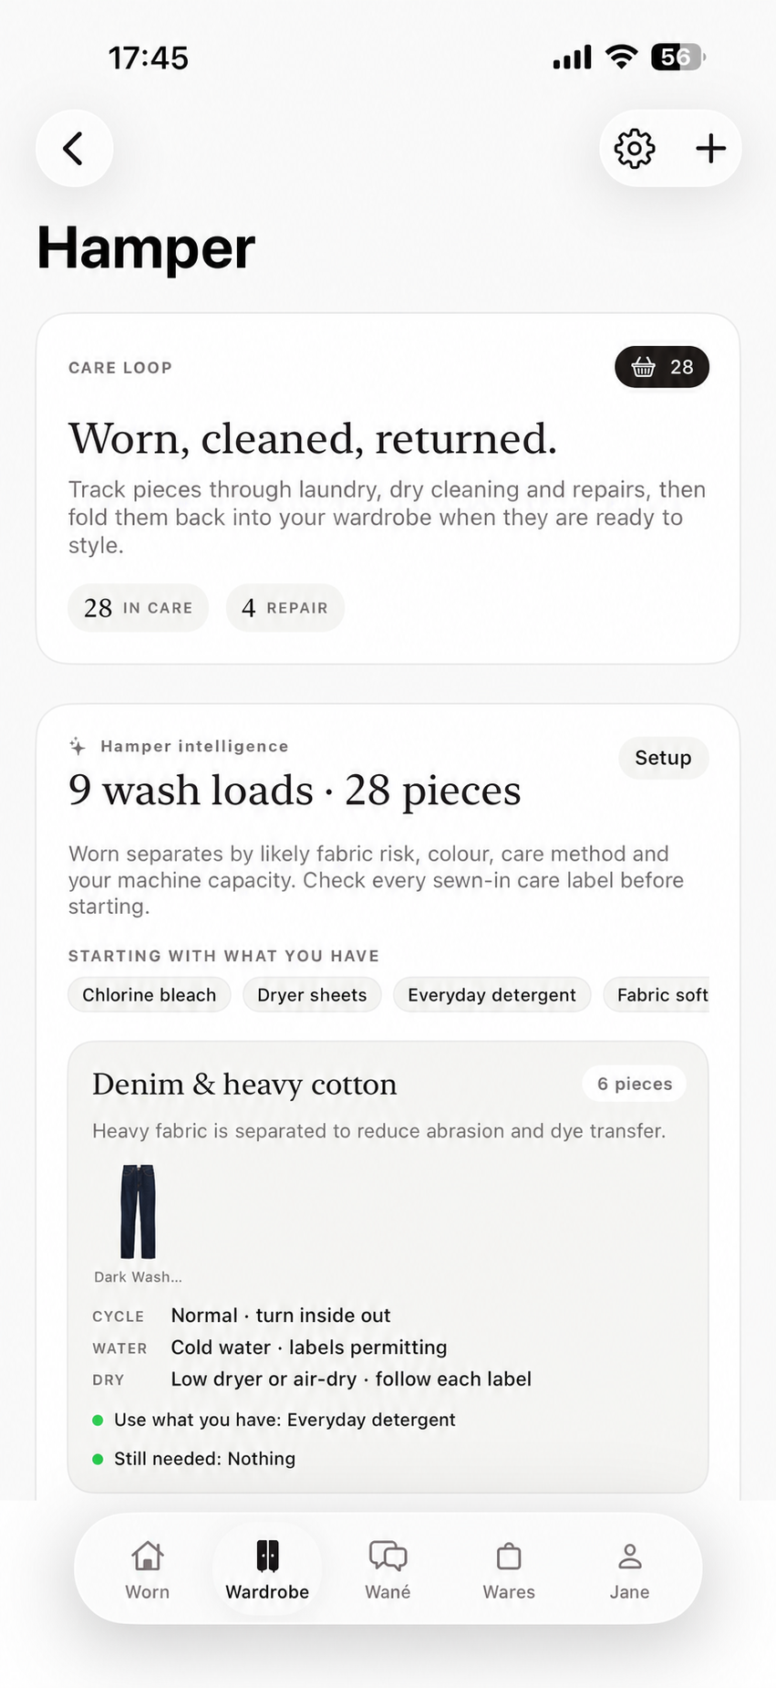Open the Worn home tab
The image size is (776, 1688).
point(147,1569)
